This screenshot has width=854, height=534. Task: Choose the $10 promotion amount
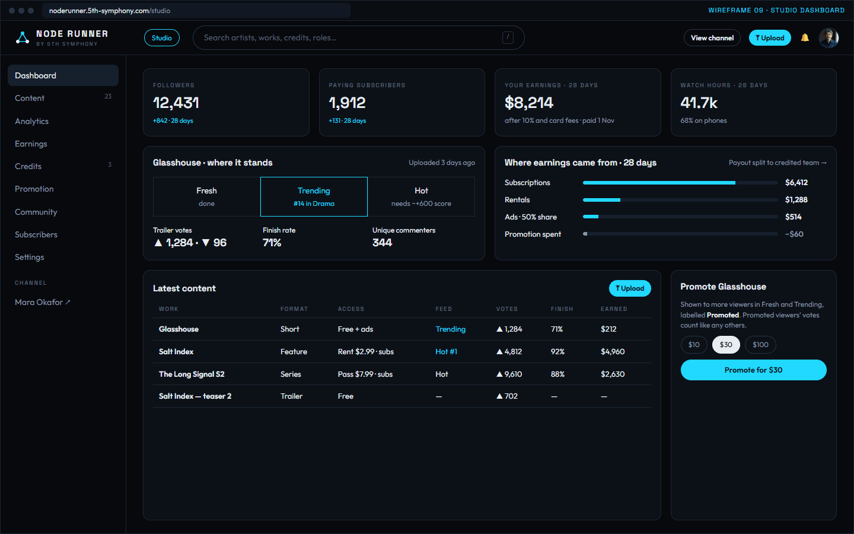pyautogui.click(x=694, y=345)
